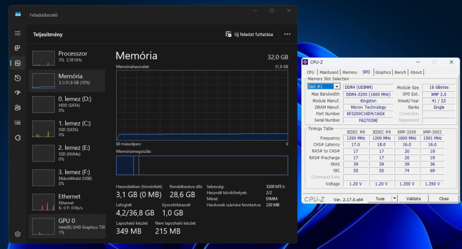The height and width of the screenshot is (249, 462).
Task: Click the XMP-3200 tRC value 74
Action: [407, 171]
